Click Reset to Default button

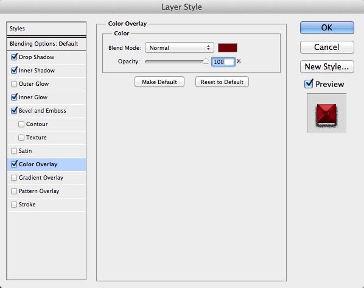coord(222,82)
